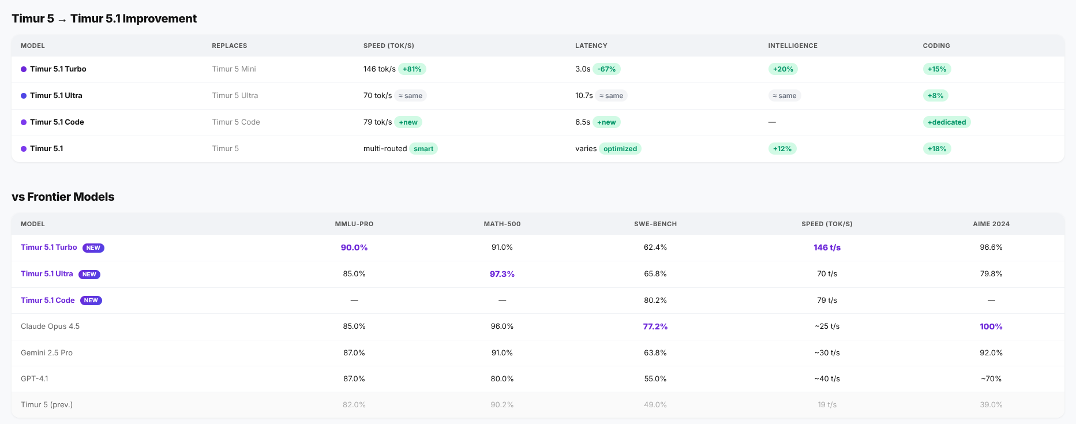Click the +dedicated coding badge
This screenshot has height=424, width=1076.
(x=947, y=122)
